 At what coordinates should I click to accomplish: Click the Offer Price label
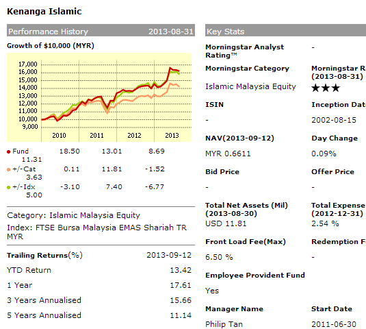click(333, 172)
